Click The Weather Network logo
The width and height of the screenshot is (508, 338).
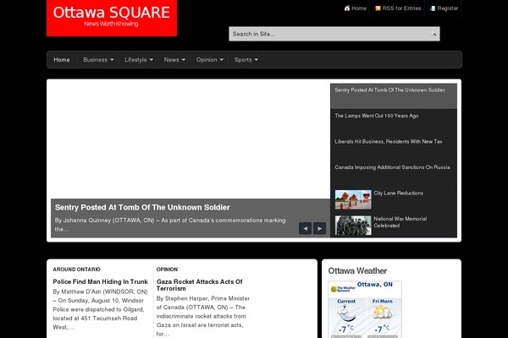tap(343, 289)
